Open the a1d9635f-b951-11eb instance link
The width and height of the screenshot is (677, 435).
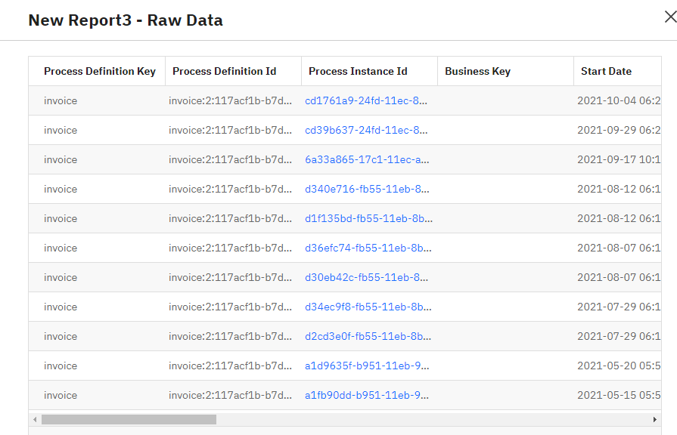367,366
